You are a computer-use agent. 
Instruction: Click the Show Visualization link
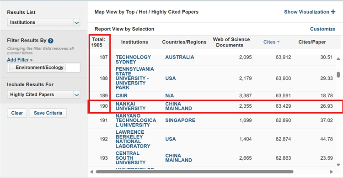point(306,12)
